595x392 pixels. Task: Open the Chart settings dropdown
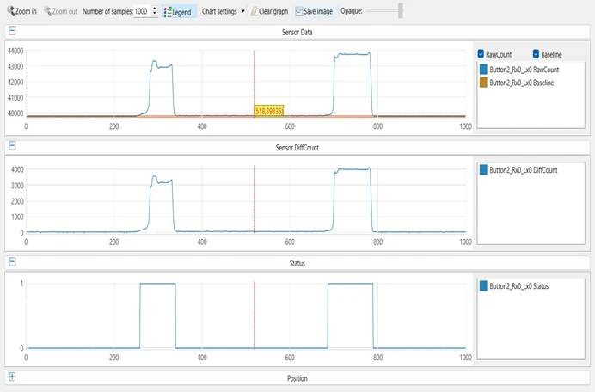point(224,11)
